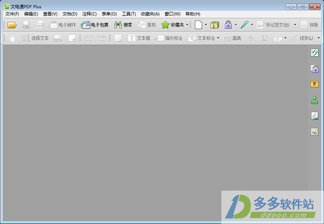The width and height of the screenshot is (324, 224).
Task: Click the snapshot marquee selection icon
Action: click(72, 38)
